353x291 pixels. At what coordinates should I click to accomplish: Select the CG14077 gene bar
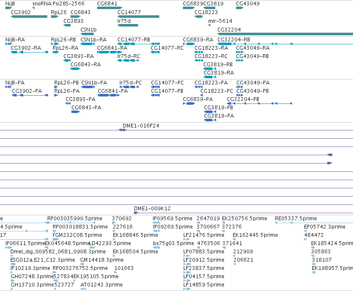(x=138, y=17)
